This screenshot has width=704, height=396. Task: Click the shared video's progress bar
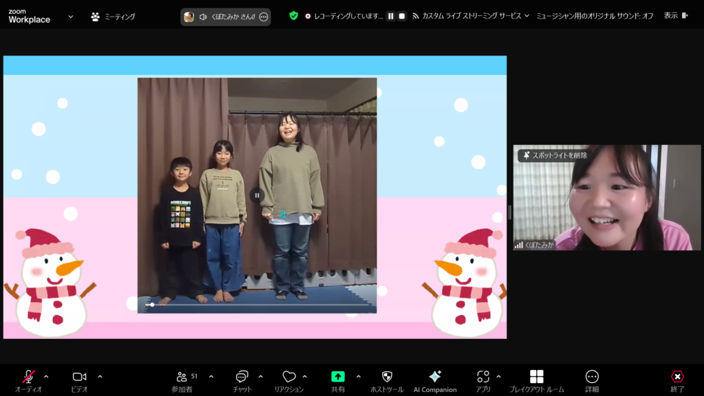coord(261,305)
